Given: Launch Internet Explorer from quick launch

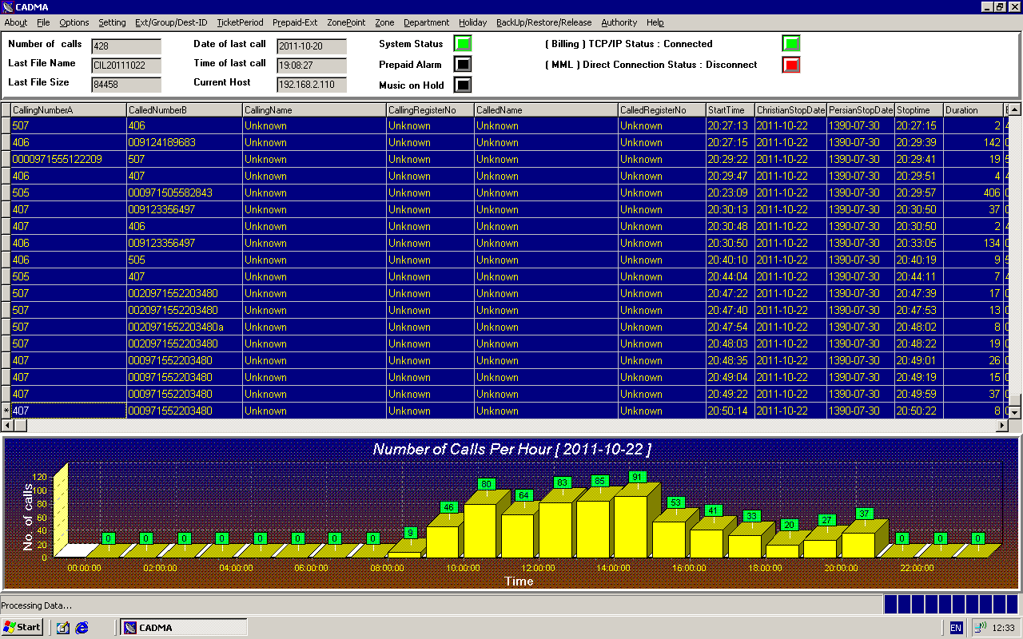Looking at the screenshot, I should pos(82,628).
